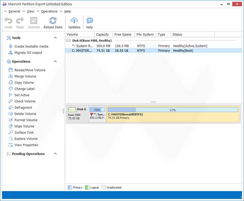Click the Redo toolbar icon
Viewport: 244px width, 201px height.
pyautogui.click(x=20, y=20)
